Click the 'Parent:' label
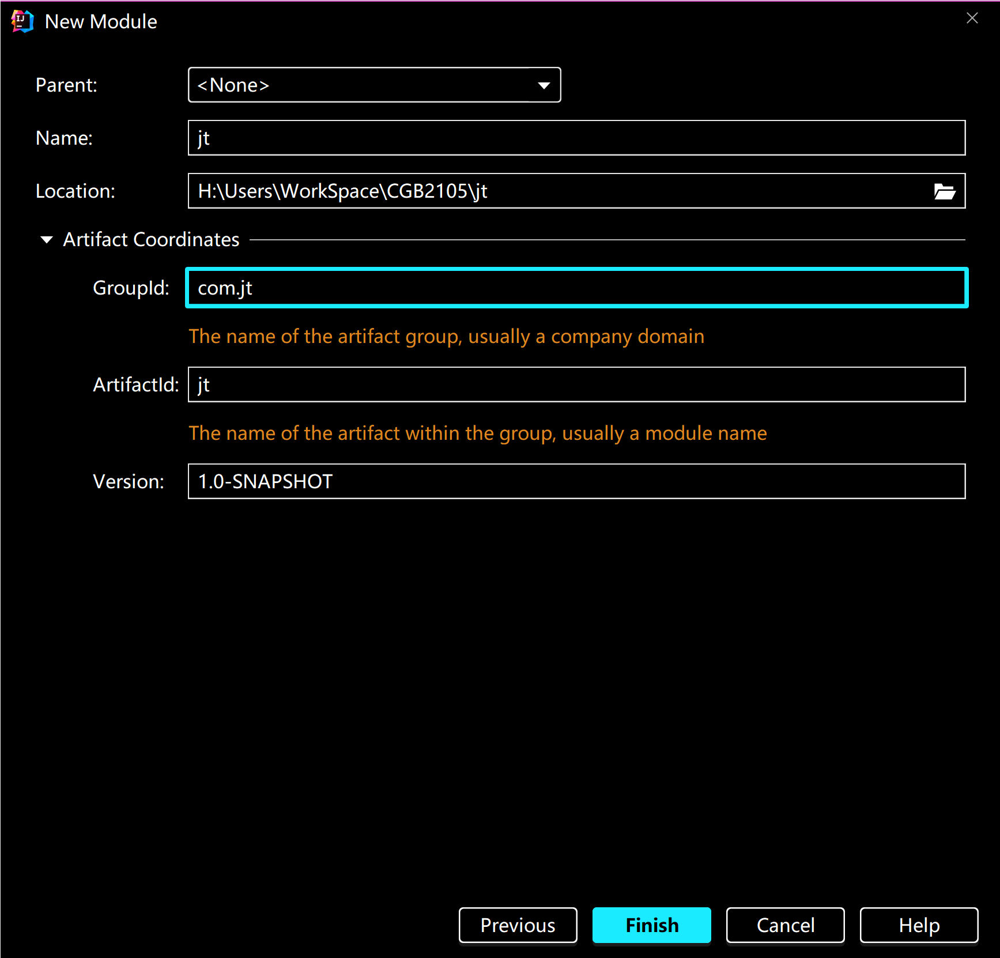The height and width of the screenshot is (958, 1000). 66,85
